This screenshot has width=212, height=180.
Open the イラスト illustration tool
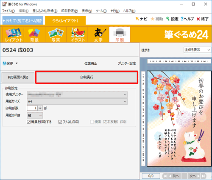point(77,34)
